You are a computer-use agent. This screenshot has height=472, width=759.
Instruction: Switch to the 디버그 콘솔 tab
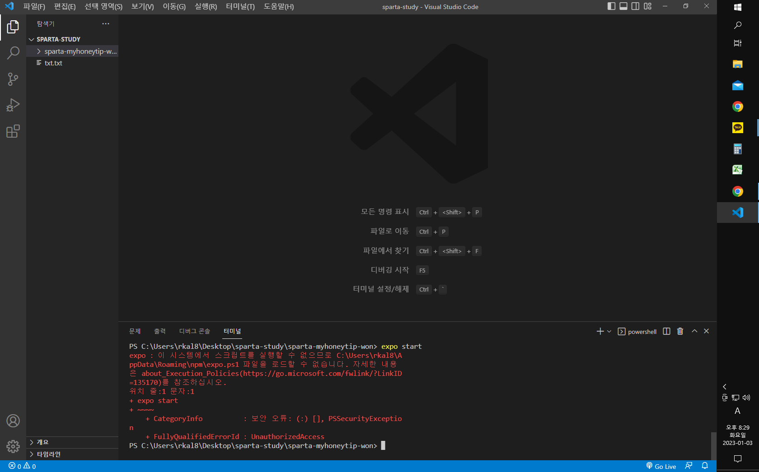(195, 331)
